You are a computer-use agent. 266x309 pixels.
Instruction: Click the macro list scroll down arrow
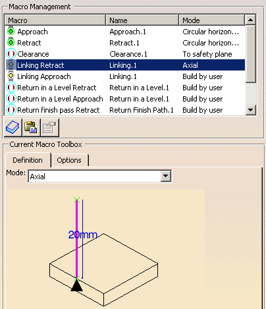(251, 110)
